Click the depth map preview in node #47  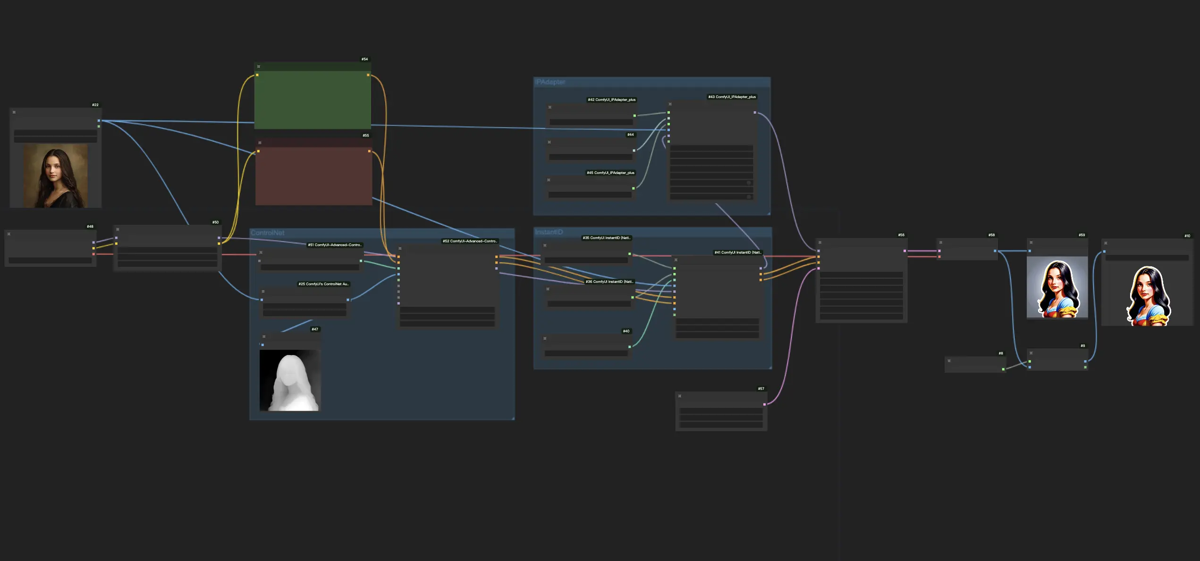[x=289, y=380]
